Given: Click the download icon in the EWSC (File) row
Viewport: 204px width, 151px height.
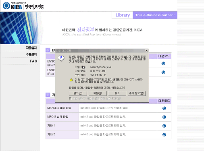Looking at the screenshot, I should [163, 72].
